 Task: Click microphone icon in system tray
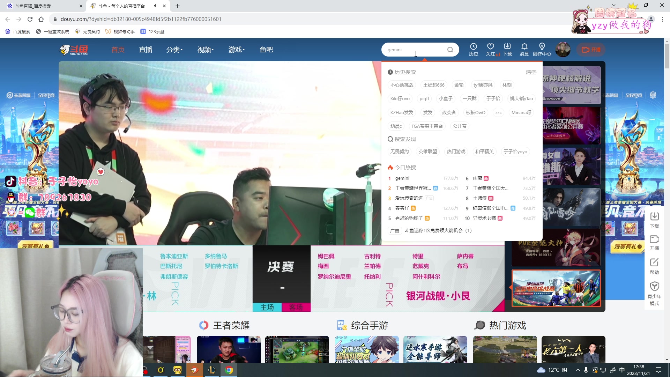[586, 370]
